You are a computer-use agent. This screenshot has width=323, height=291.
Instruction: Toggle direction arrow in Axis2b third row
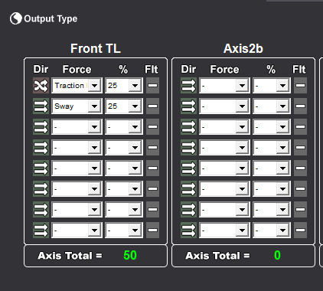(x=188, y=127)
